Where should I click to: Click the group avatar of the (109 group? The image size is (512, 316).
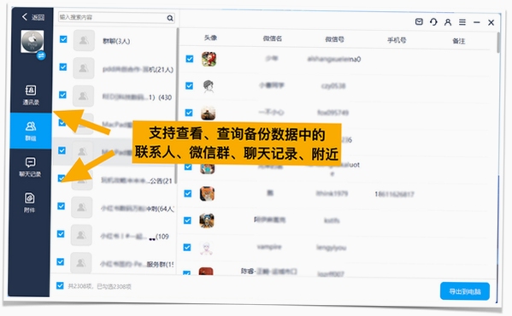[81, 235]
